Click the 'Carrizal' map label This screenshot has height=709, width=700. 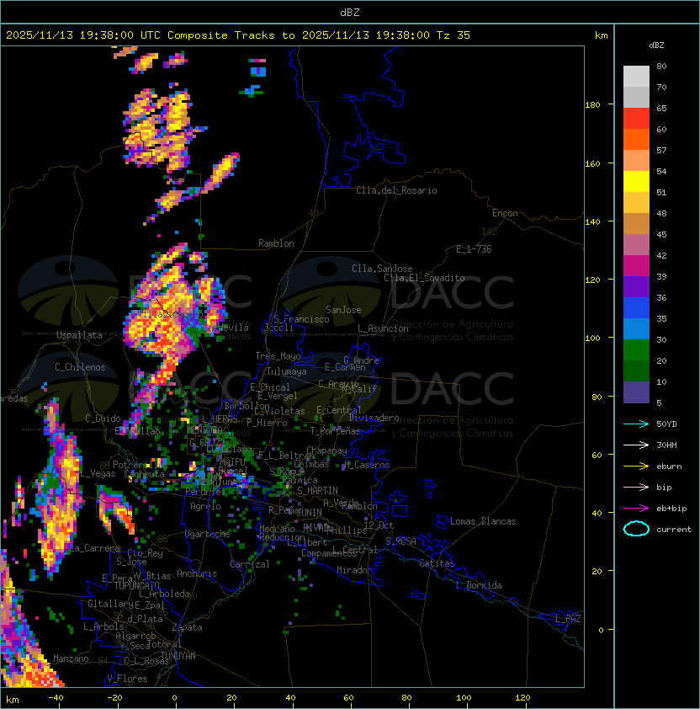(x=250, y=564)
